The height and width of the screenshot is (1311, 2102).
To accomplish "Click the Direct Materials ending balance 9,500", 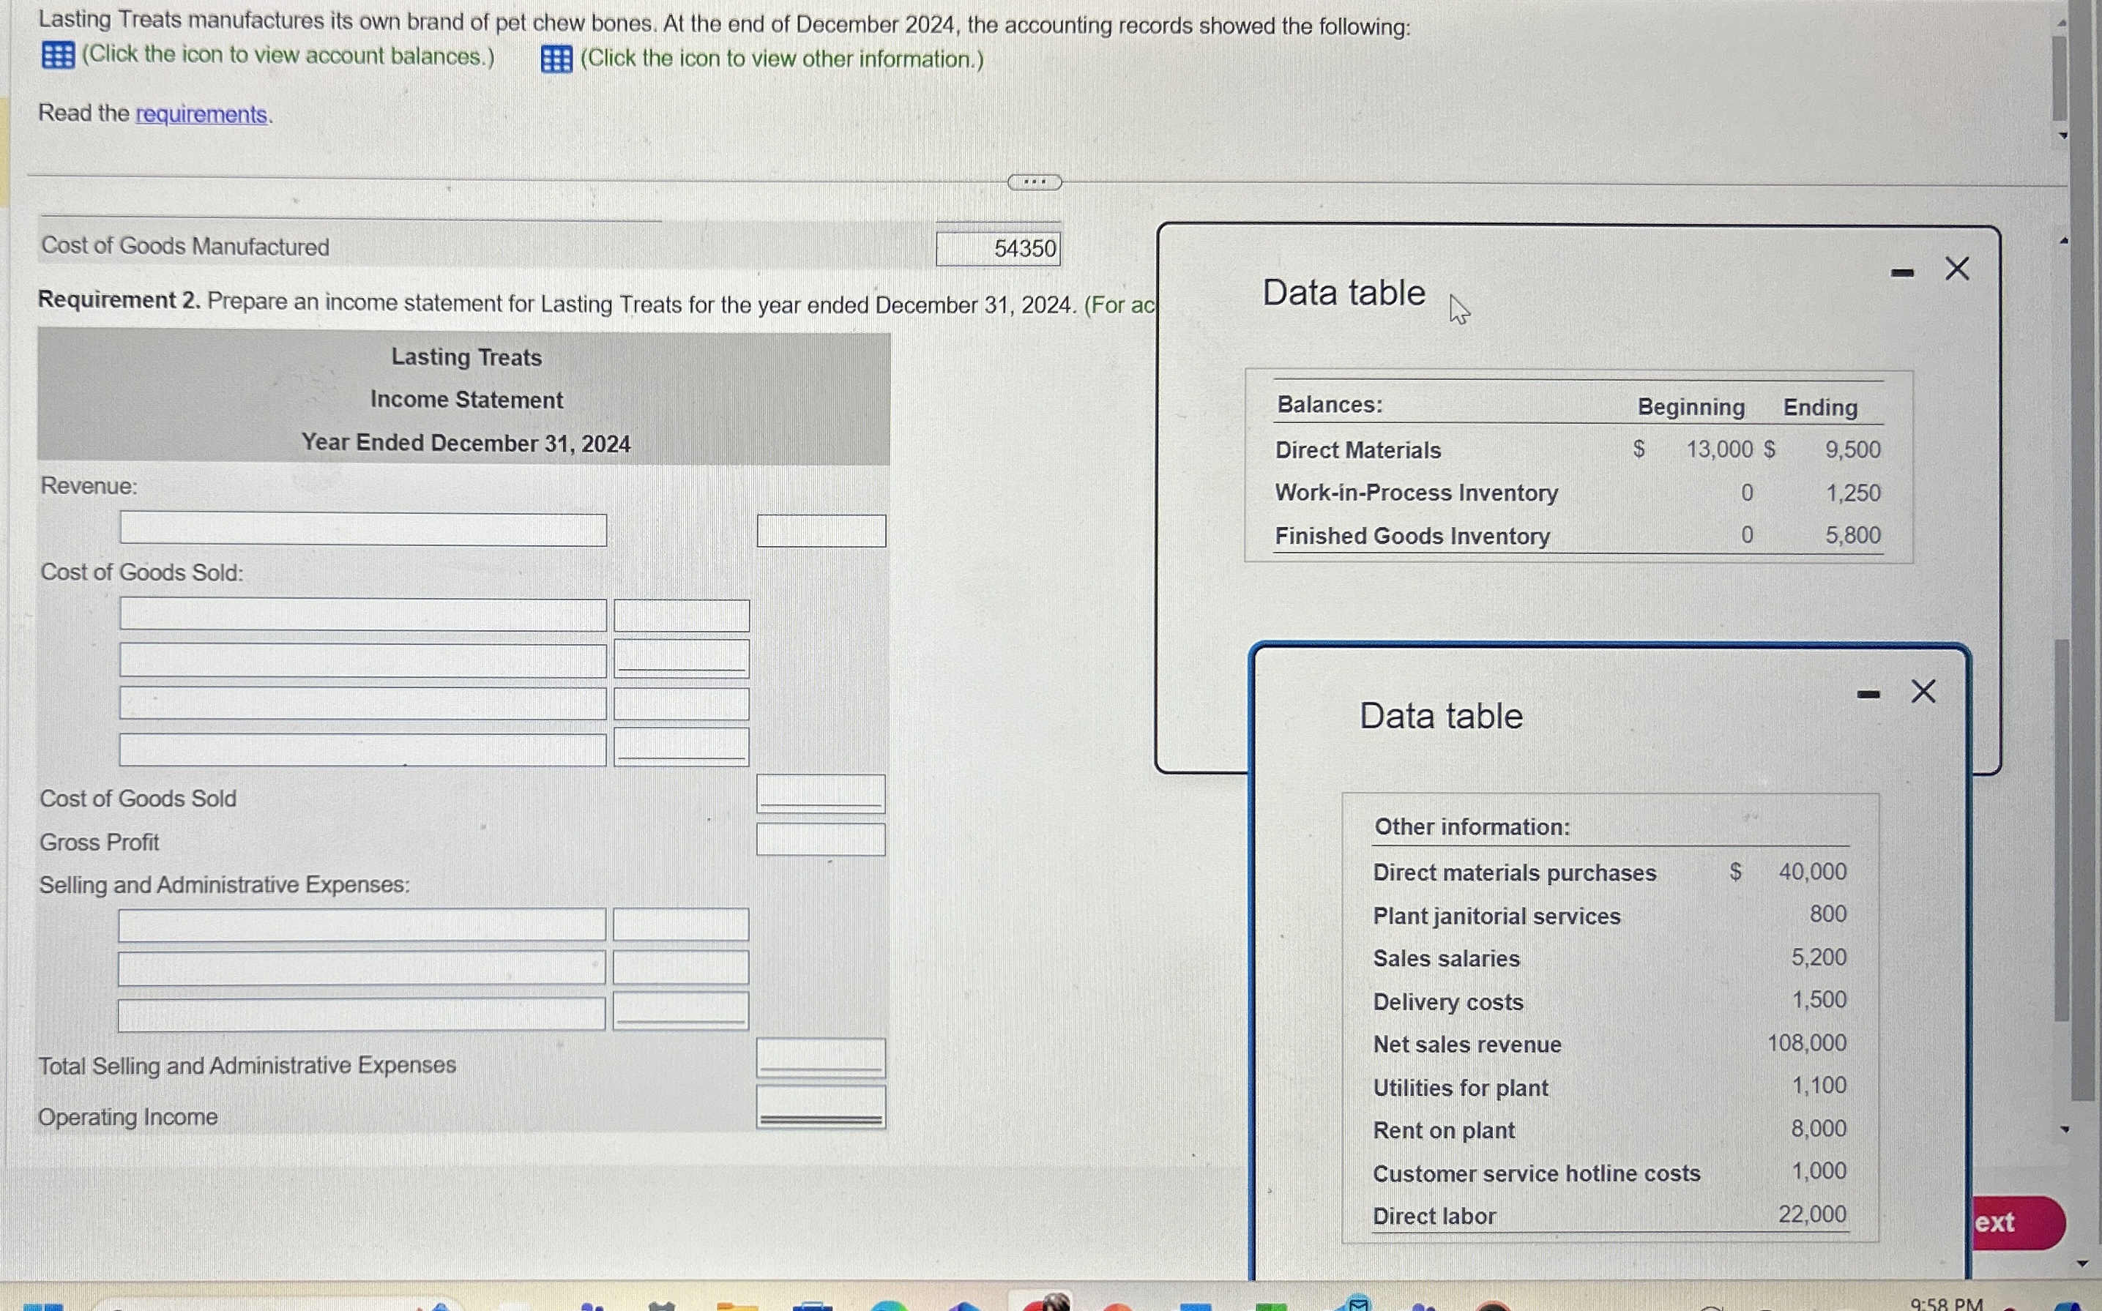I will [1852, 449].
